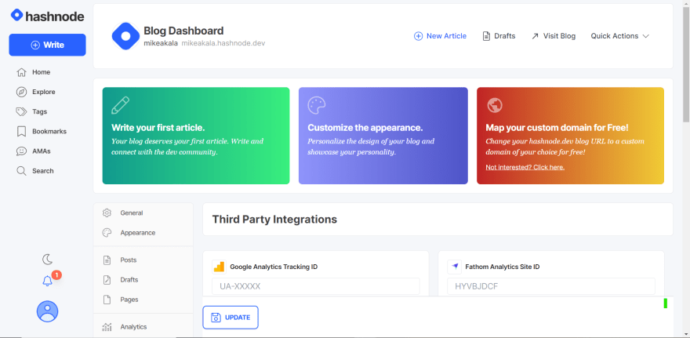Screen dimensions: 690x338
Task: Open the Write your first article card
Action: pyautogui.click(x=196, y=136)
